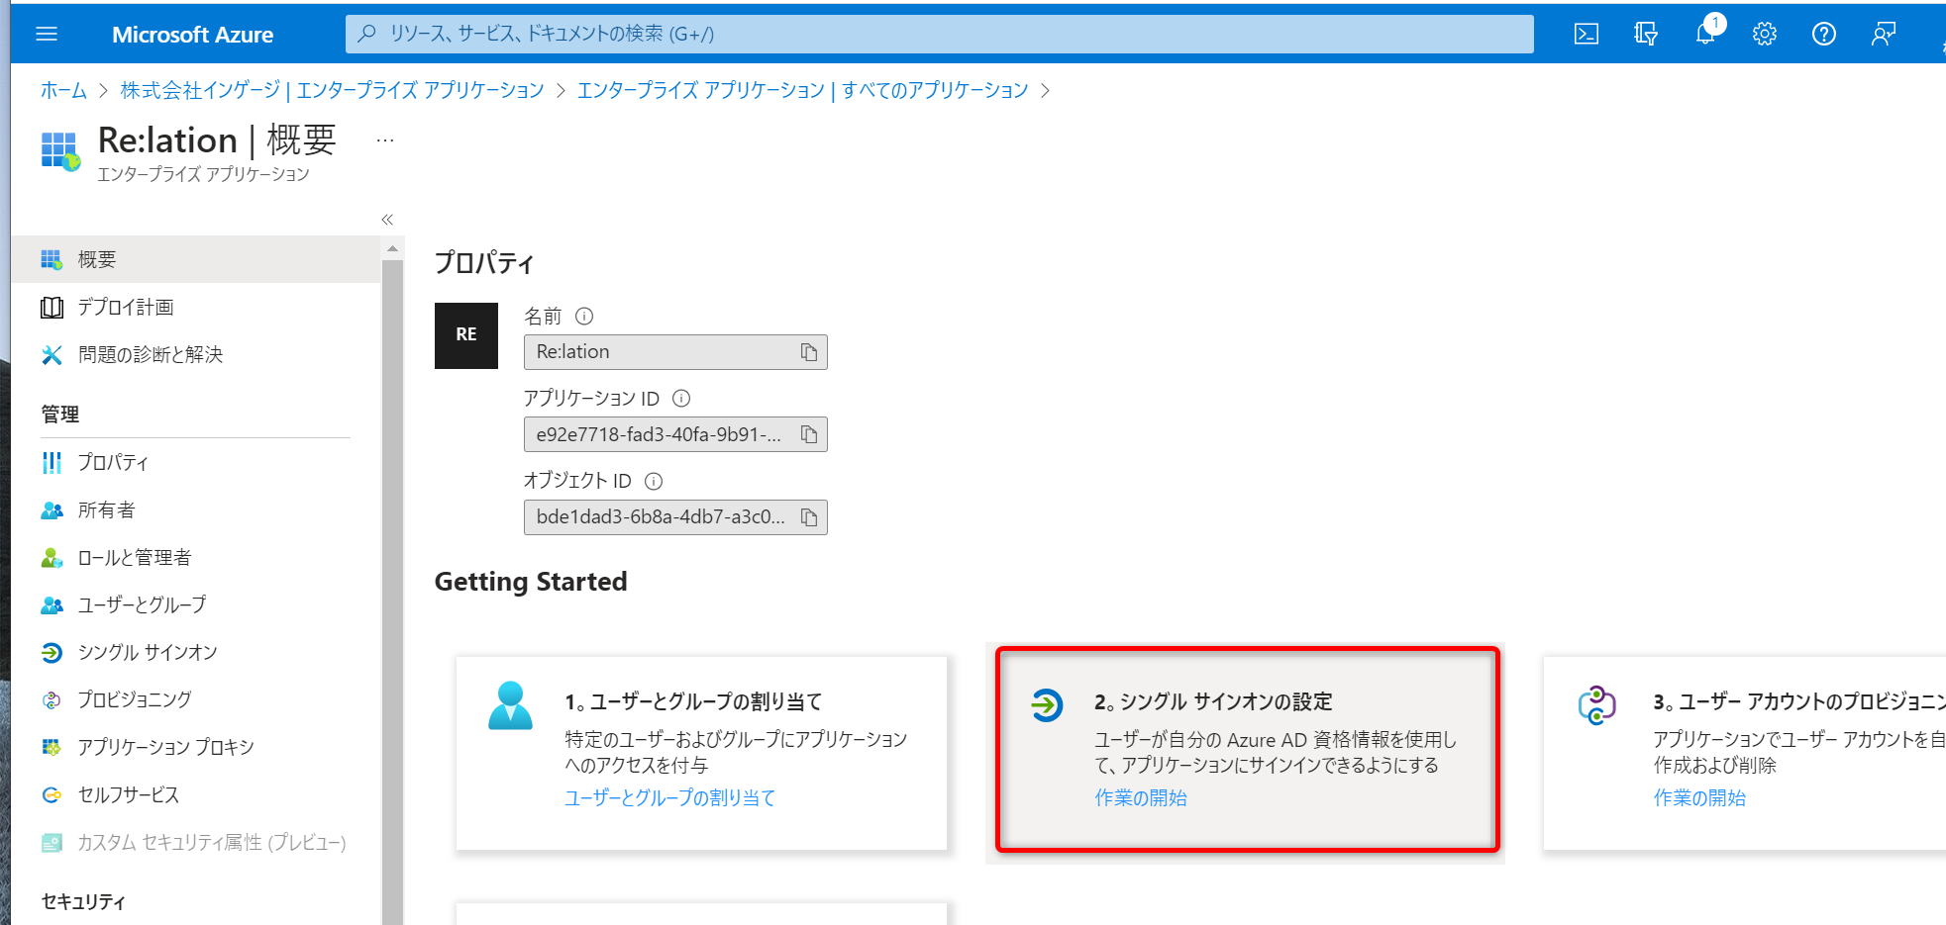The height and width of the screenshot is (925, 1946).
Task: Click the Microsoft Azure logo text
Action: (192, 35)
